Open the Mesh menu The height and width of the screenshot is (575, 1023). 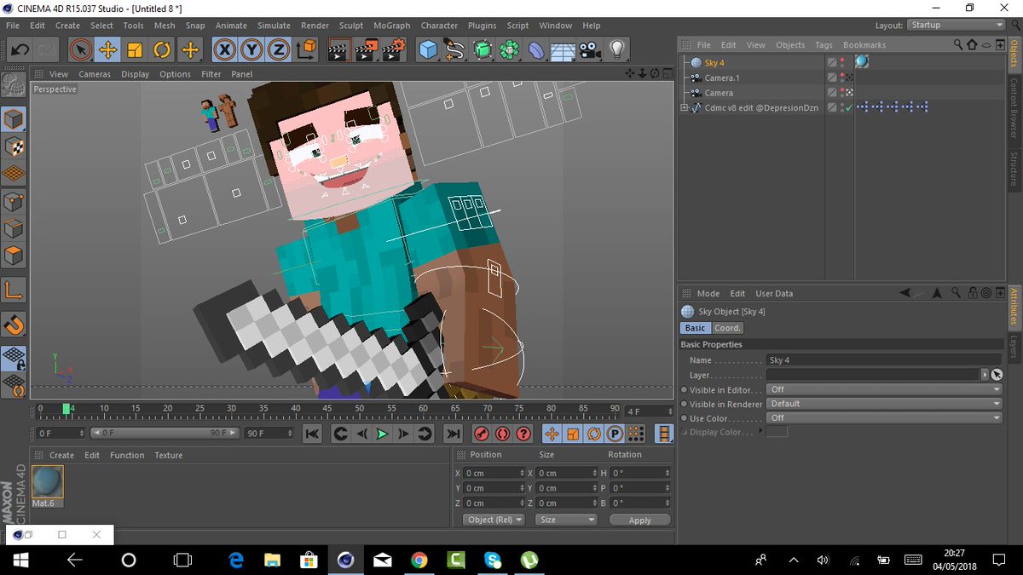click(x=165, y=26)
